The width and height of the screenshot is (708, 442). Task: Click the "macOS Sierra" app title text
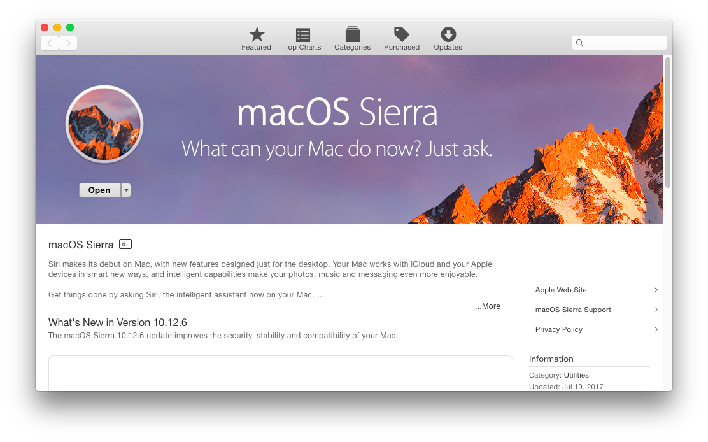81,245
